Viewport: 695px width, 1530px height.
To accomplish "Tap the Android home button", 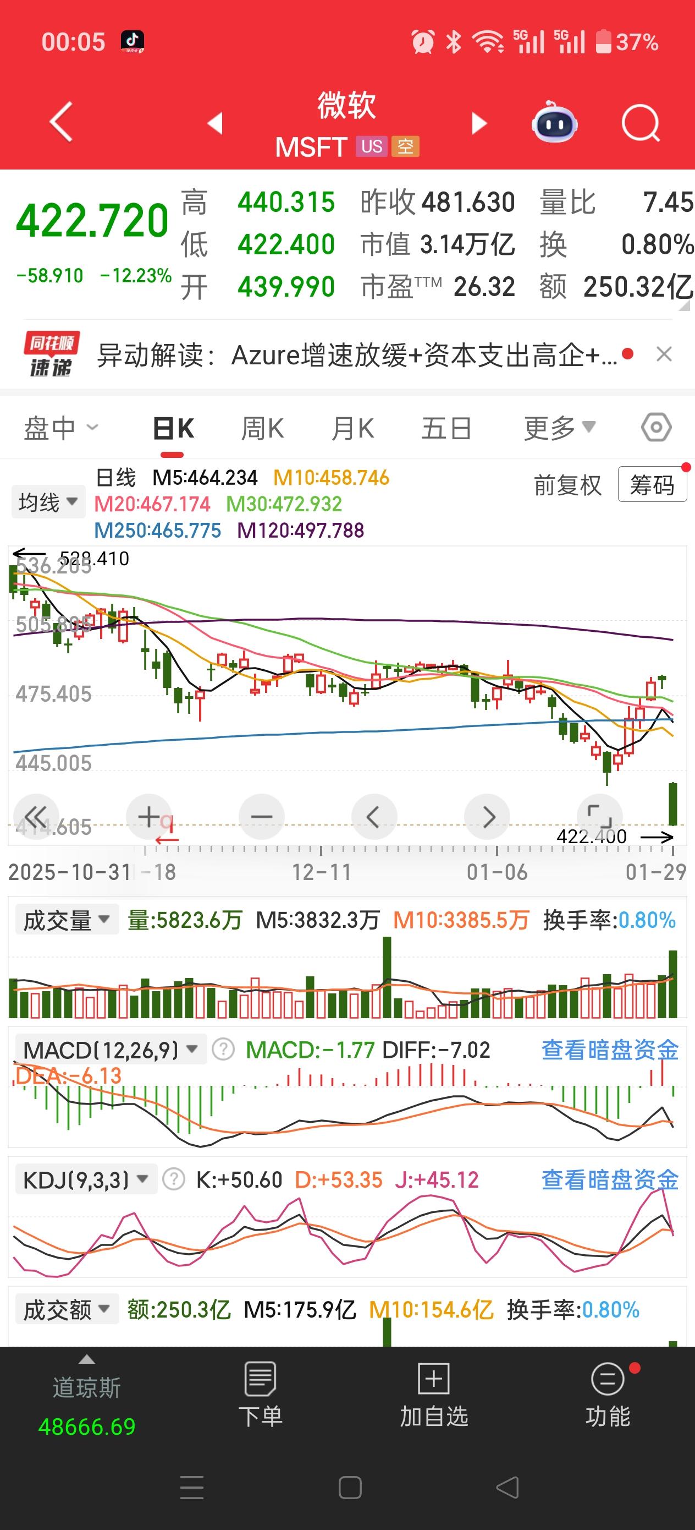I will [x=350, y=1488].
